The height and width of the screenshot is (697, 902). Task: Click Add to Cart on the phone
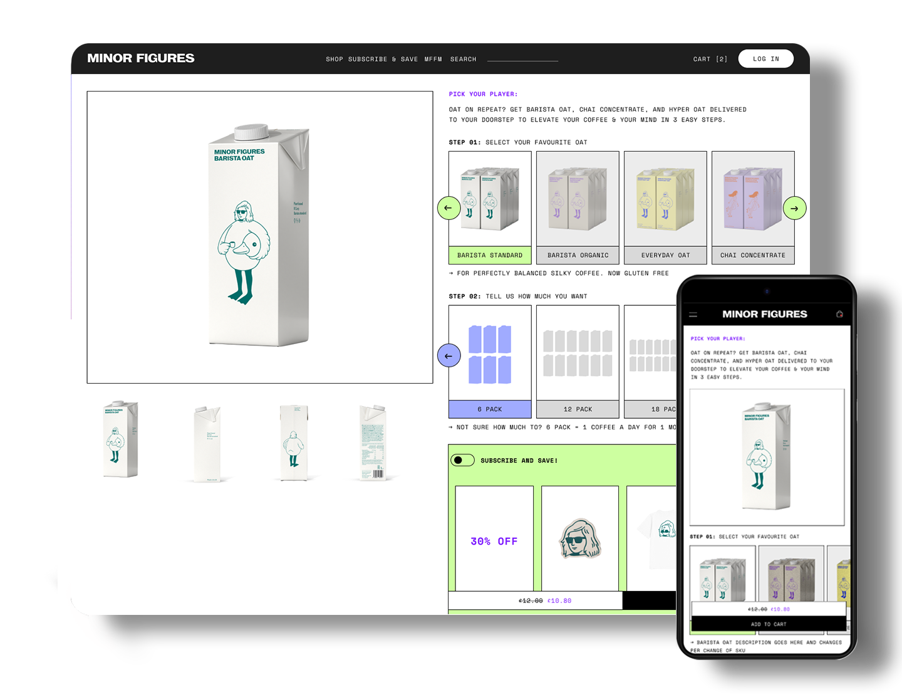click(769, 624)
